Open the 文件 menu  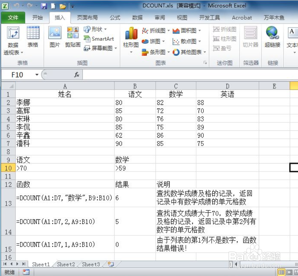(13, 18)
